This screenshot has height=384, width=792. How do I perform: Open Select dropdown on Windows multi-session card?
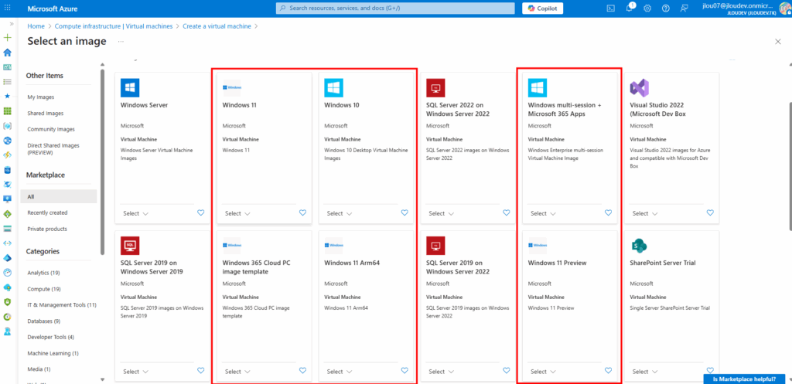point(542,213)
